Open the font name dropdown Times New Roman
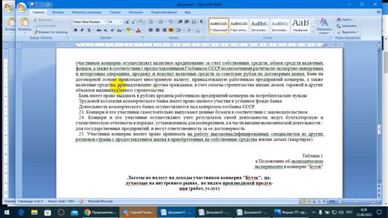This screenshot has height=218, width=388. [105, 22]
